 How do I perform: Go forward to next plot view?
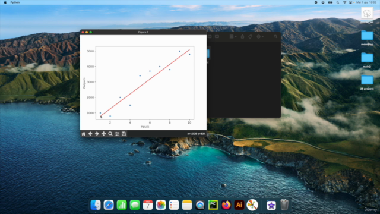(97, 134)
